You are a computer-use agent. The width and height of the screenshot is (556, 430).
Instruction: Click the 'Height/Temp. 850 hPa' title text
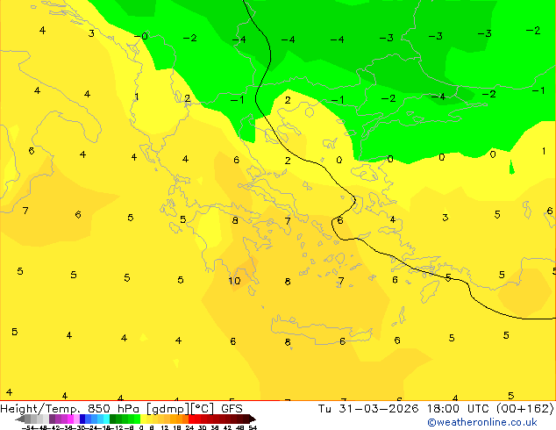tap(71, 409)
